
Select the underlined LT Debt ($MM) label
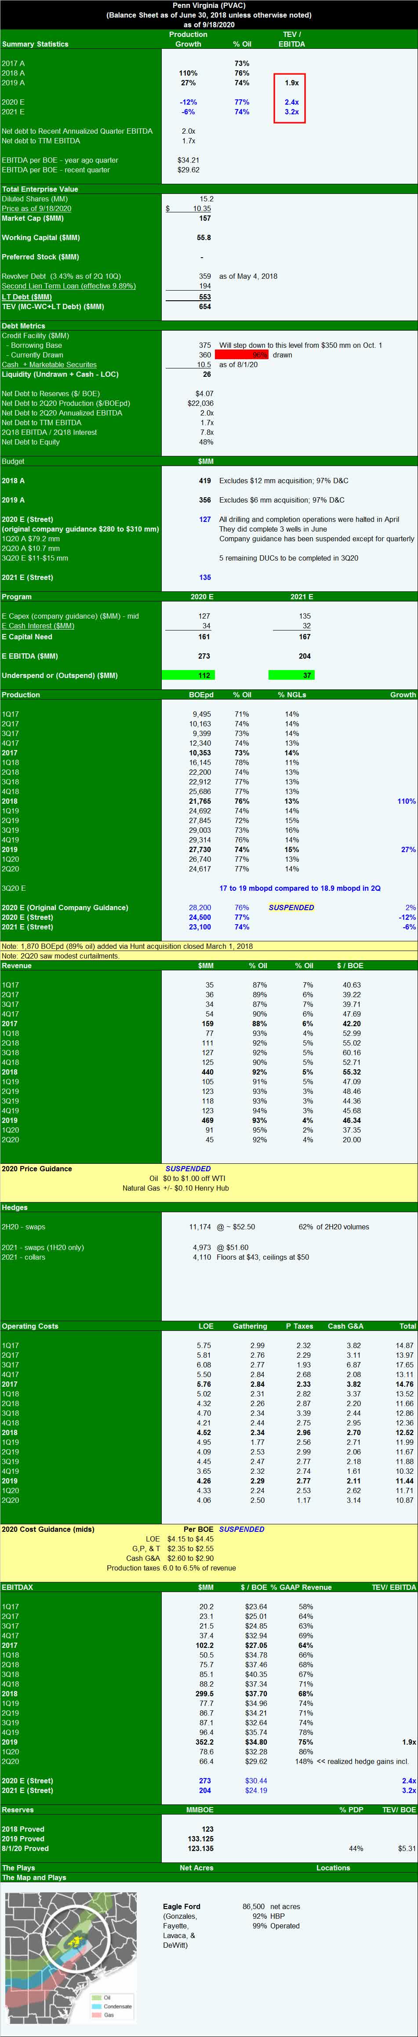coord(27,296)
